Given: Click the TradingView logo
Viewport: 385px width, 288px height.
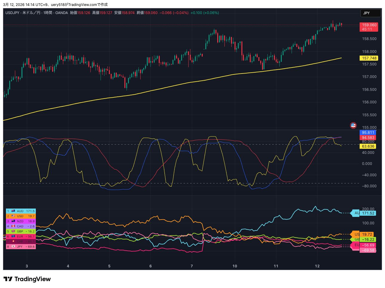Looking at the screenshot, I should coord(27,279).
